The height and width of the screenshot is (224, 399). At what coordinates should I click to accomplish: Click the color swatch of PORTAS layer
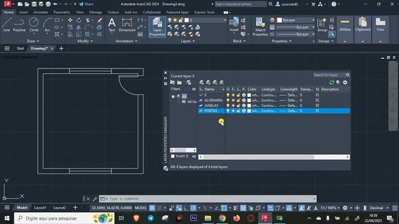249,111
